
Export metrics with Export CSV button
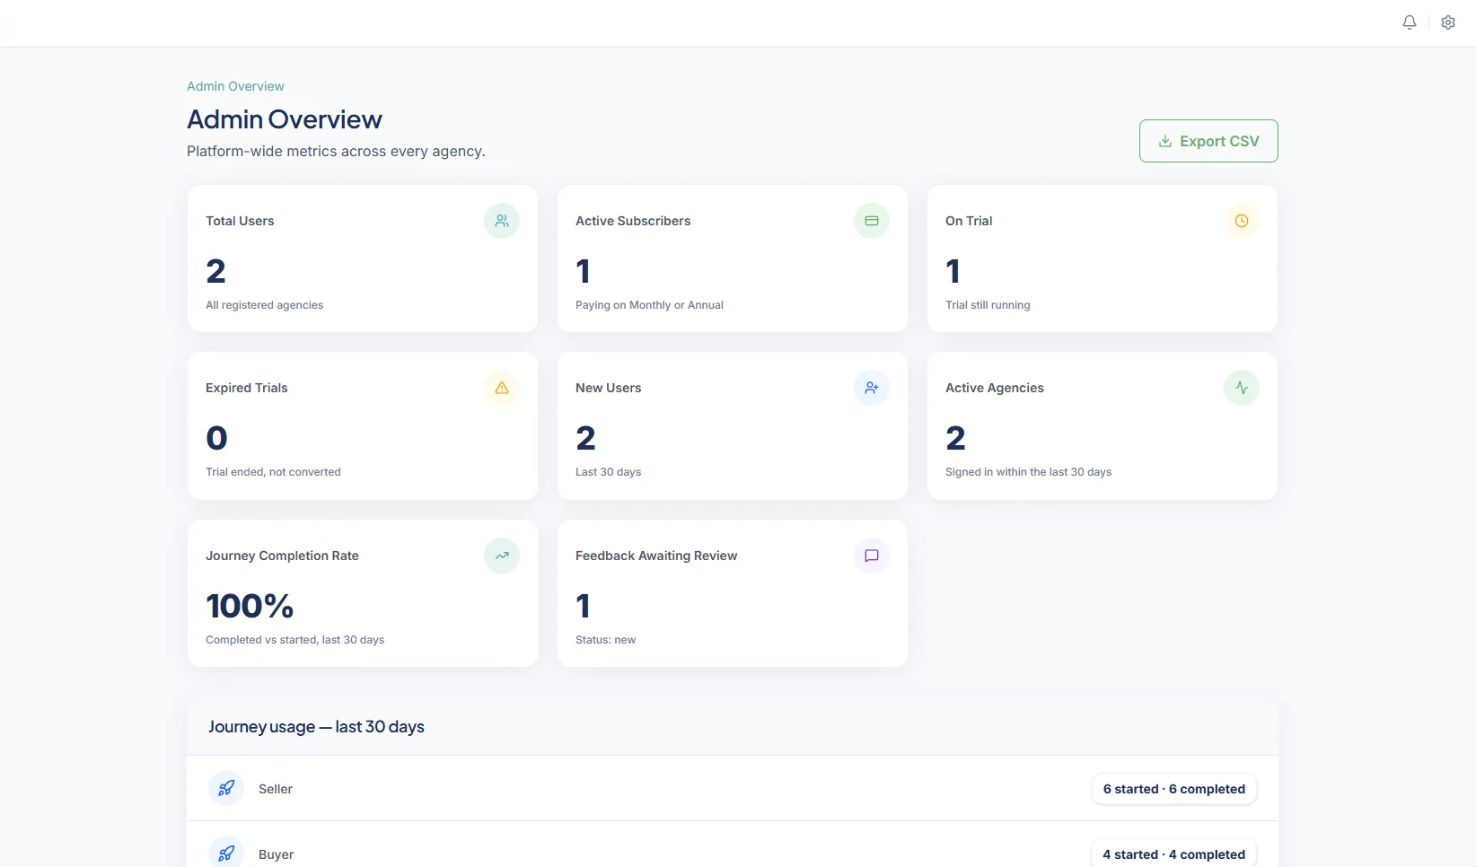[x=1208, y=141]
